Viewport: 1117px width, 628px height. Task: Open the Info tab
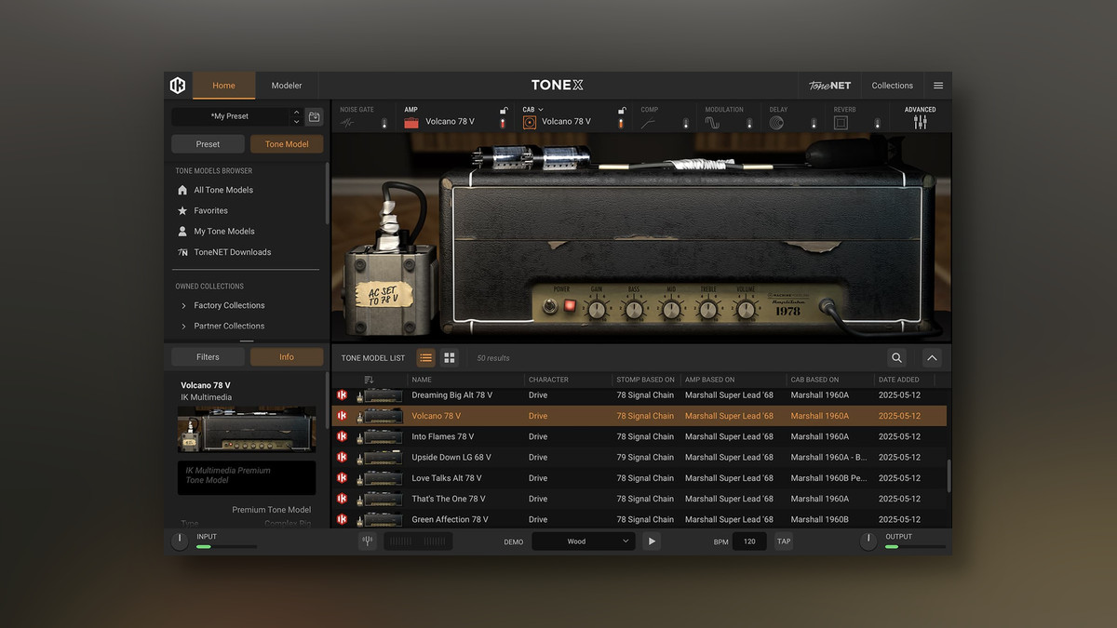[287, 356]
